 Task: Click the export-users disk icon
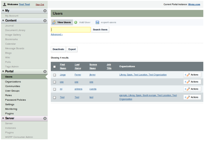click(97, 22)
